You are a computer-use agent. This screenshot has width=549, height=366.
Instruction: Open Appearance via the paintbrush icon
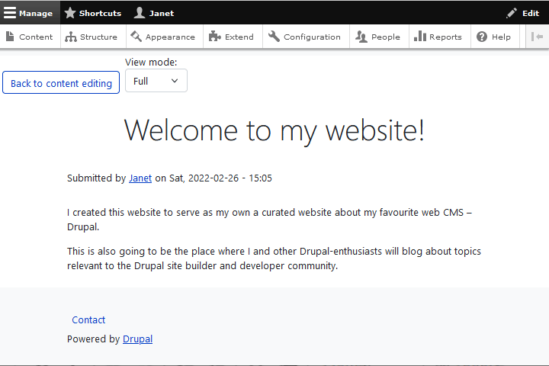click(136, 37)
